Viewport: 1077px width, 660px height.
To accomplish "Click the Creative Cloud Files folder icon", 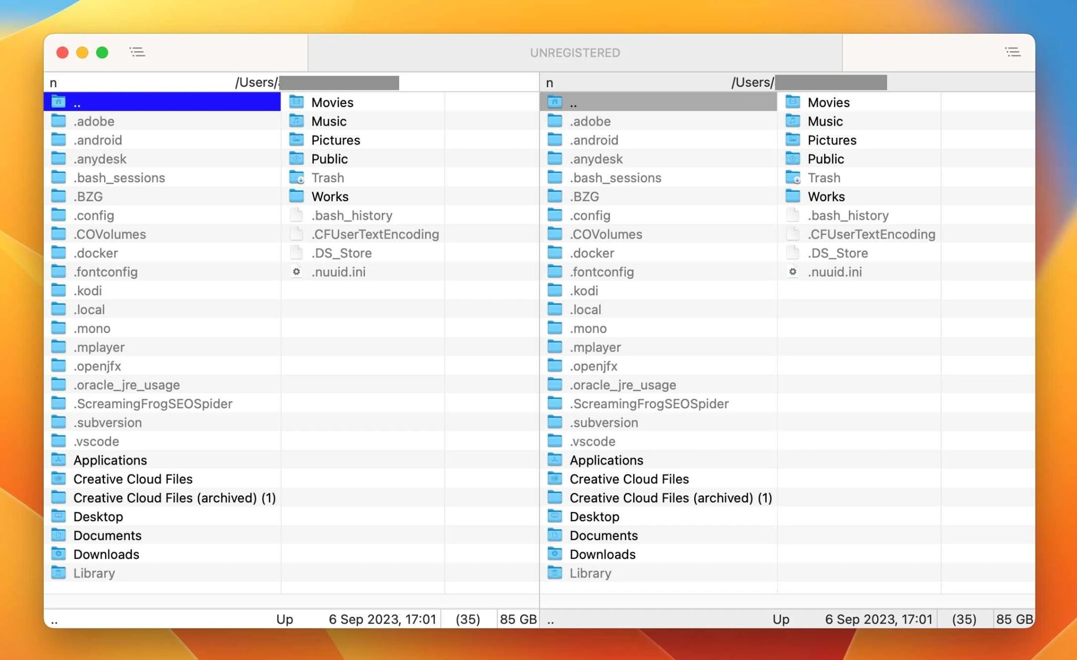I will coord(58,479).
